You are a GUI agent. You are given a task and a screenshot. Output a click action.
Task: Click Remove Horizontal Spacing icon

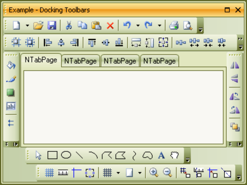[x=221, y=43]
